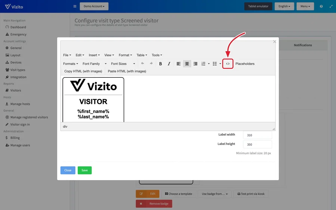Launch the Tablet emulator
The width and height of the screenshot is (336, 210).
[258, 6]
